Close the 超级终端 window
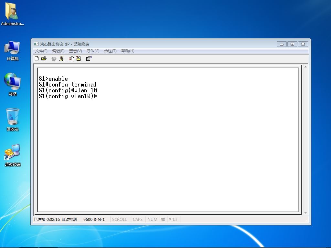The height and width of the screenshot is (248, 331). (303, 44)
